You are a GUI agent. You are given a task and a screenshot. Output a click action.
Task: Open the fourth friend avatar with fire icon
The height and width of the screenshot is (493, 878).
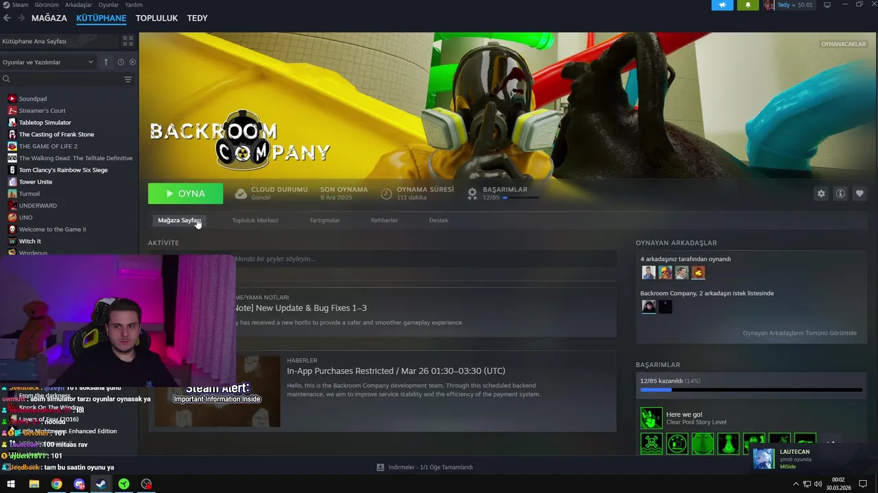click(x=698, y=273)
